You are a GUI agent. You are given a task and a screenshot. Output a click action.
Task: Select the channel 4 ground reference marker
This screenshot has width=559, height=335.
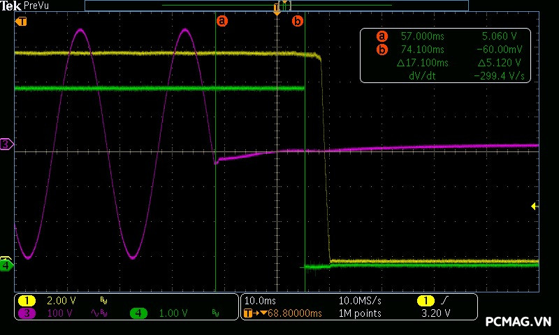(6, 265)
